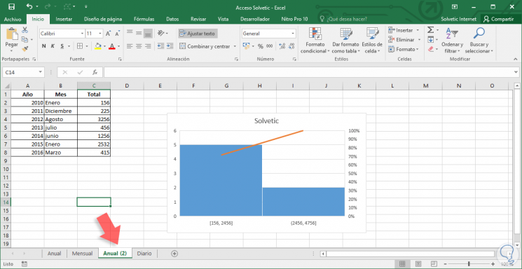
Task: Increase indent icon in Alineación
Action: point(170,46)
